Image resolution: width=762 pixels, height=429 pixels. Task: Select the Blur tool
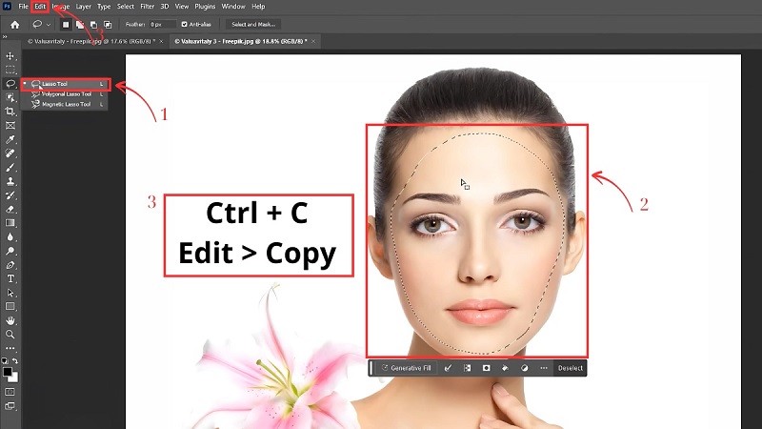click(x=10, y=236)
